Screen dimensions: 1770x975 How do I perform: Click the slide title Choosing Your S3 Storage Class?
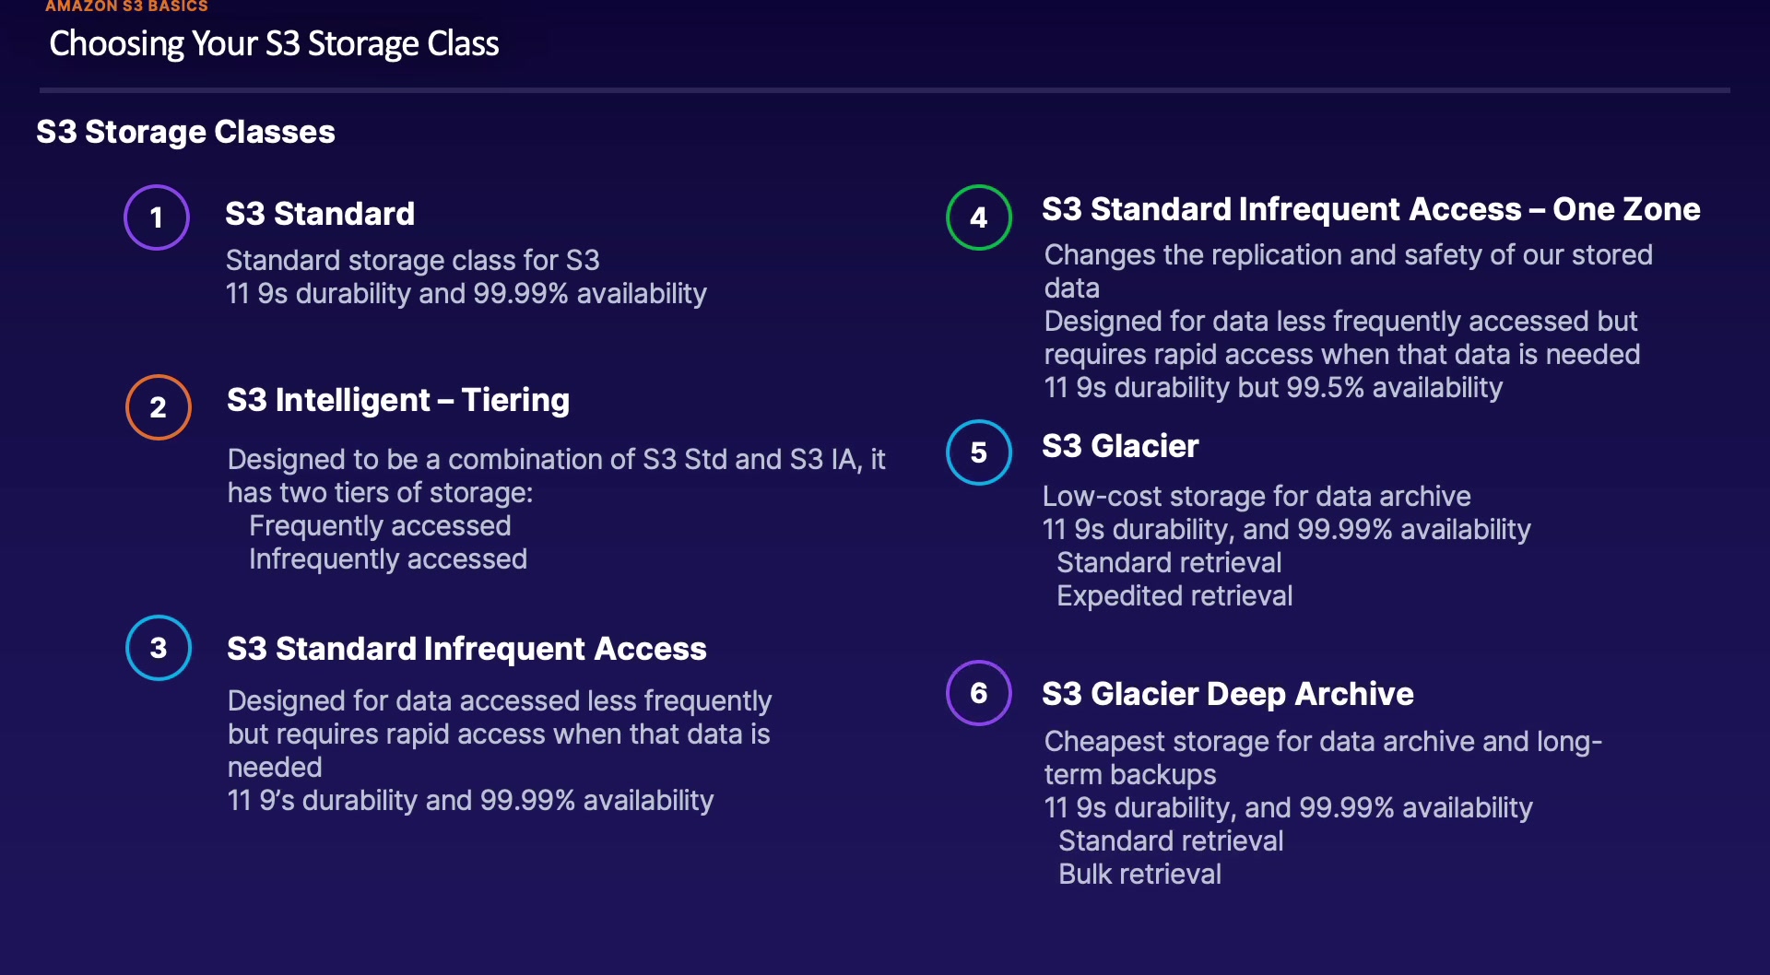tap(274, 44)
